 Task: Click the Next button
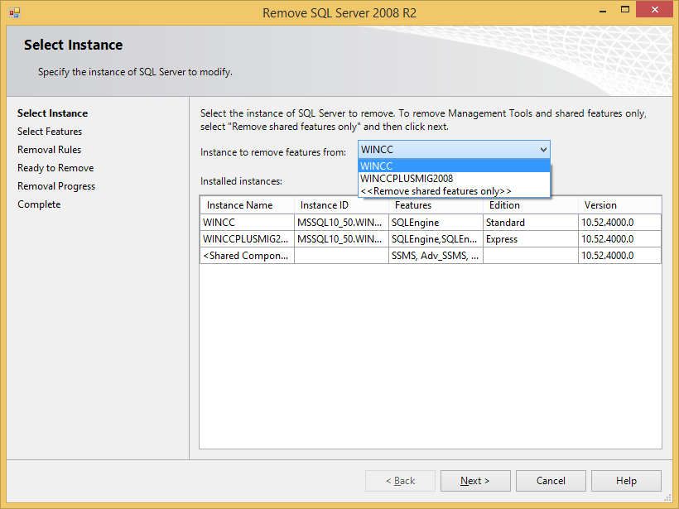[475, 481]
